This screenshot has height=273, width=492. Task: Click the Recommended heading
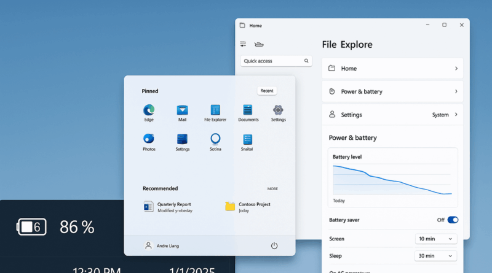pyautogui.click(x=161, y=188)
